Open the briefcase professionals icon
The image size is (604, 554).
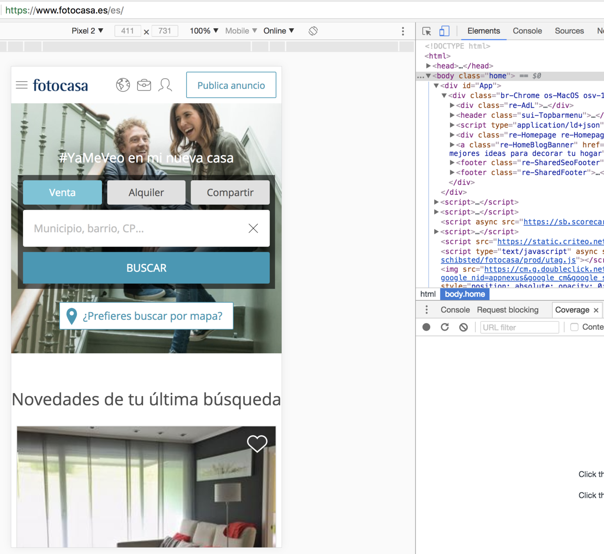[144, 85]
